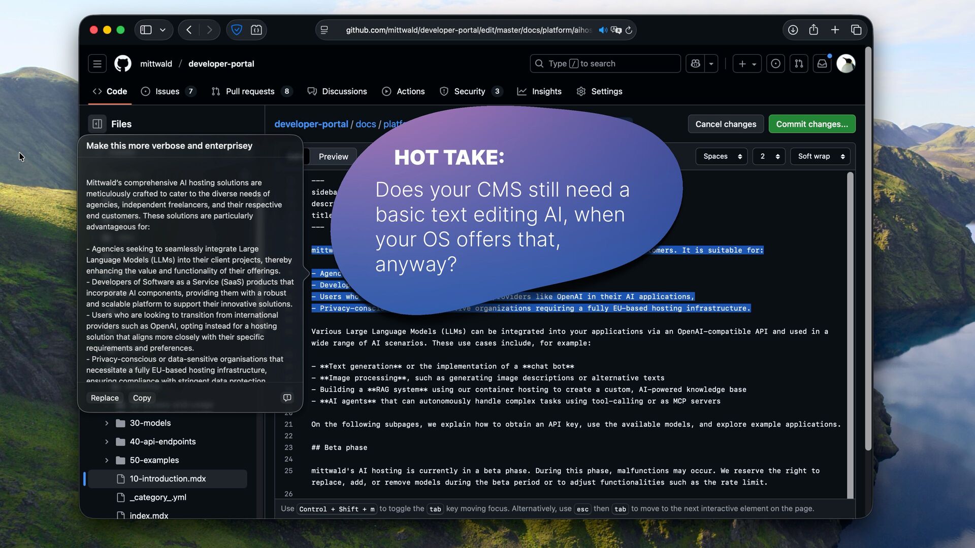Screen dimensions: 975x548
Task: Collapse the Files tree panel icon
Action: (x=97, y=124)
